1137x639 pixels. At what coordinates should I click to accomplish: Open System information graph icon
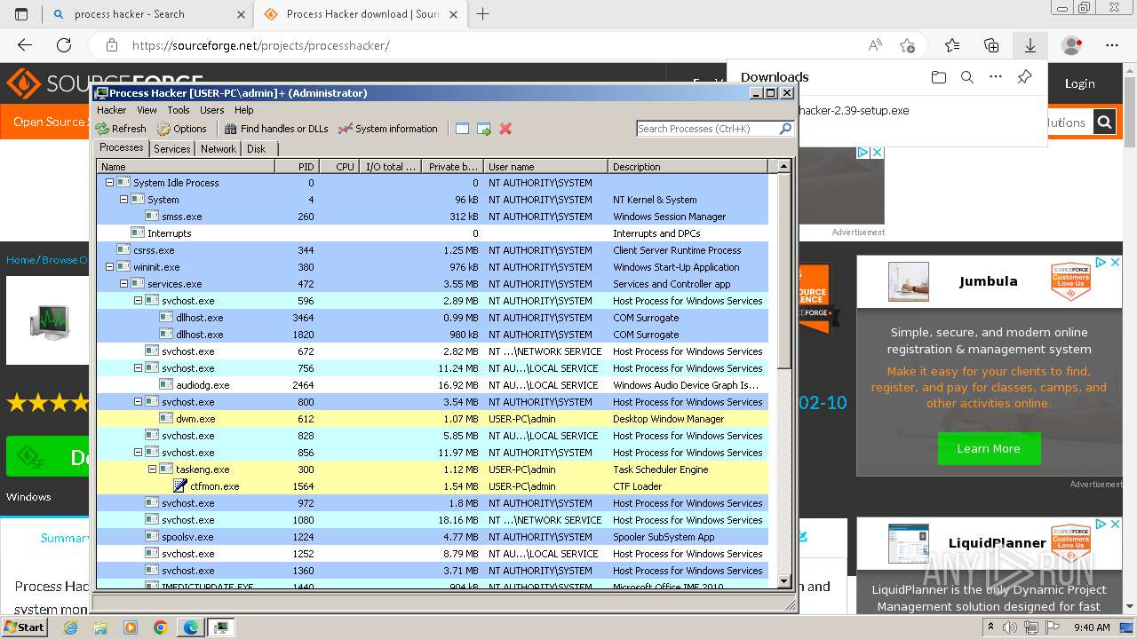click(x=346, y=129)
